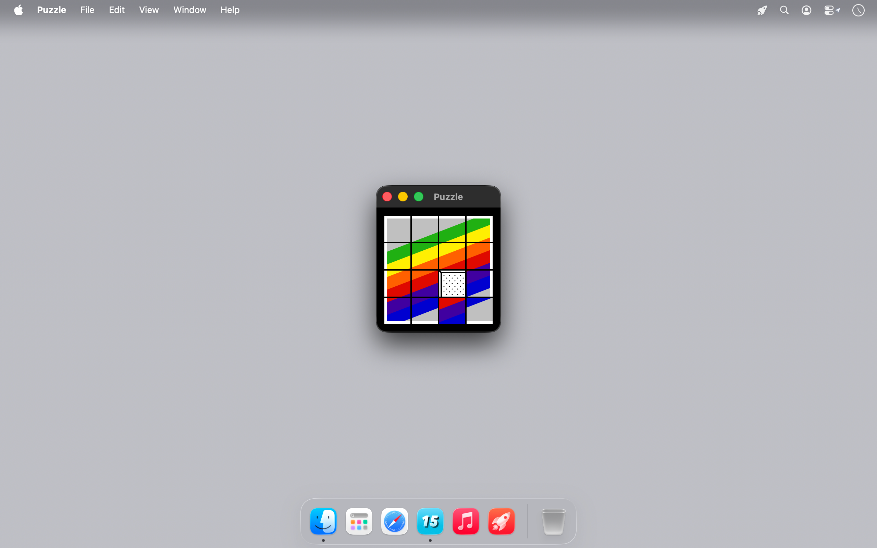Open Music from the Dock

point(466,521)
